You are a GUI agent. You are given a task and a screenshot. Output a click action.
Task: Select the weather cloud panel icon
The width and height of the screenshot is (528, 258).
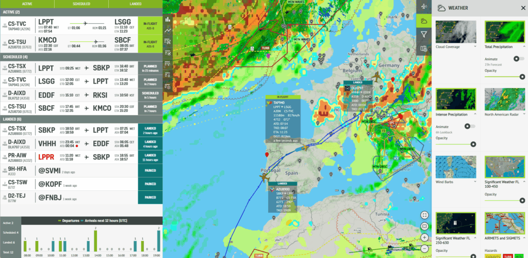click(424, 21)
